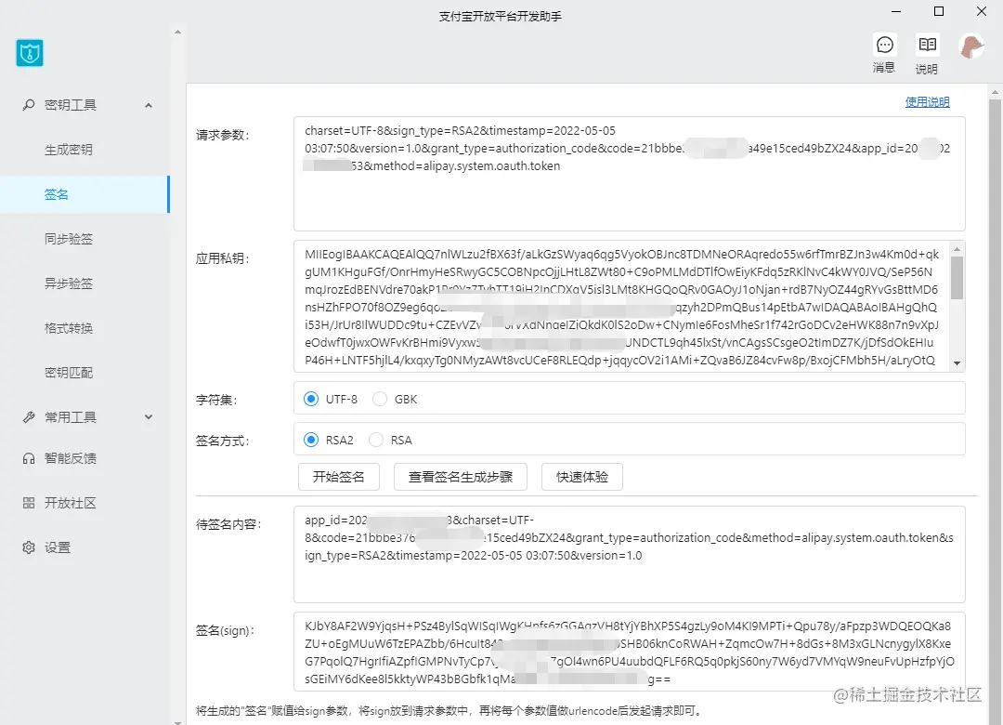Click the sidebar scroll up arrow
The width and height of the screenshot is (1003, 725).
tap(177, 32)
